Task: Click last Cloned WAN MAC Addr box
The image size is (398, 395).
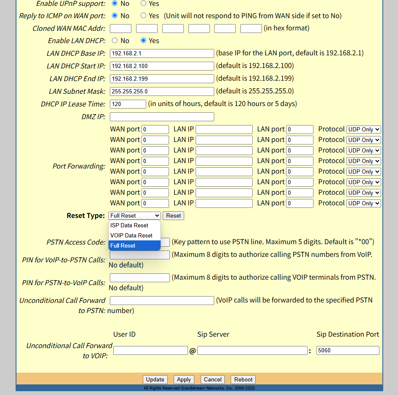Action: tap(251, 28)
